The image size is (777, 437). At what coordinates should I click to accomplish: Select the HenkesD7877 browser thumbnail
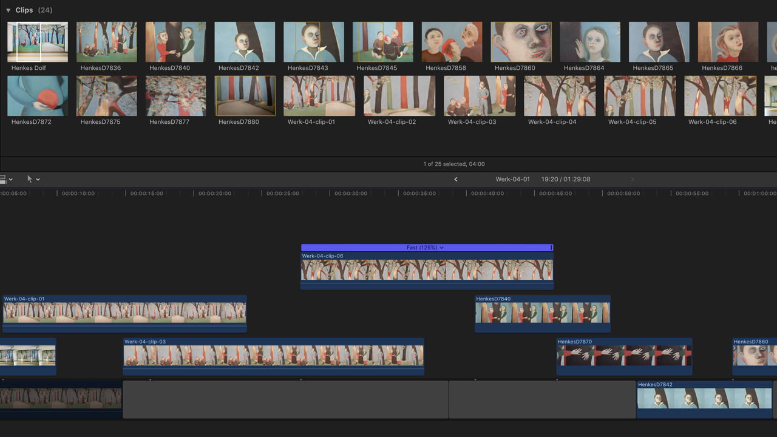176,96
